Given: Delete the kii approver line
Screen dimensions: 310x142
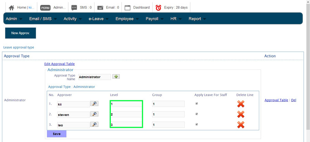Looking at the screenshot, I should [x=241, y=104].
